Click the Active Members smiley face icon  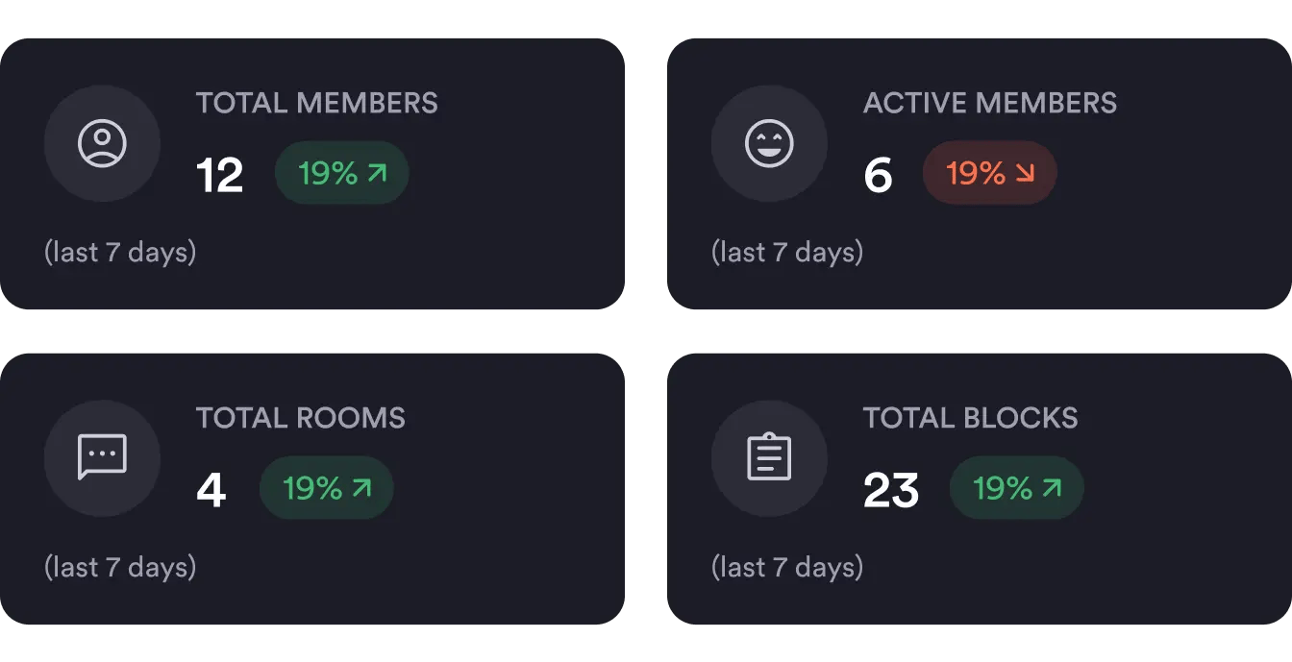coord(769,144)
